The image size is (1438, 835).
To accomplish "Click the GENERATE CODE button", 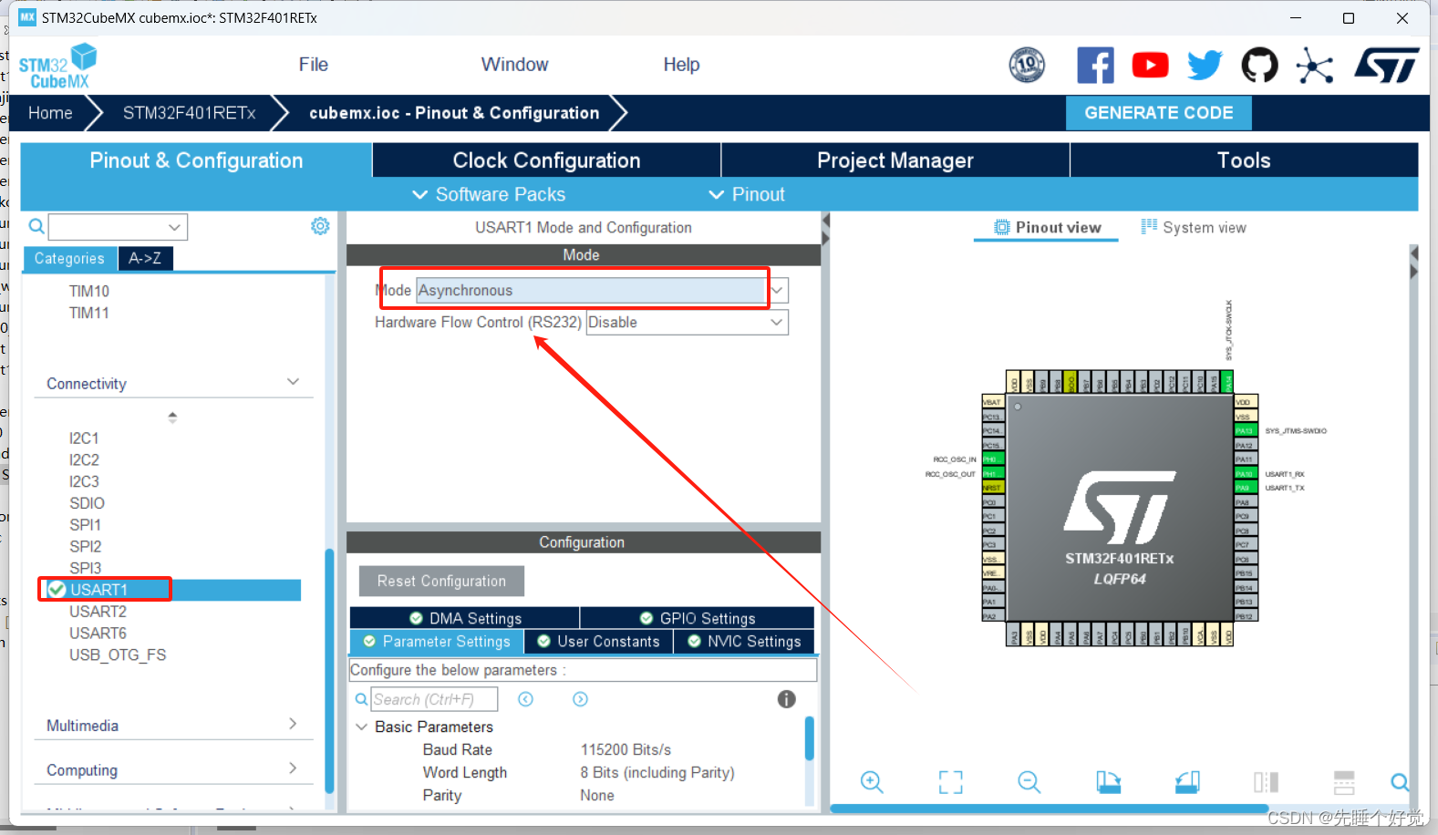I will pyautogui.click(x=1159, y=113).
